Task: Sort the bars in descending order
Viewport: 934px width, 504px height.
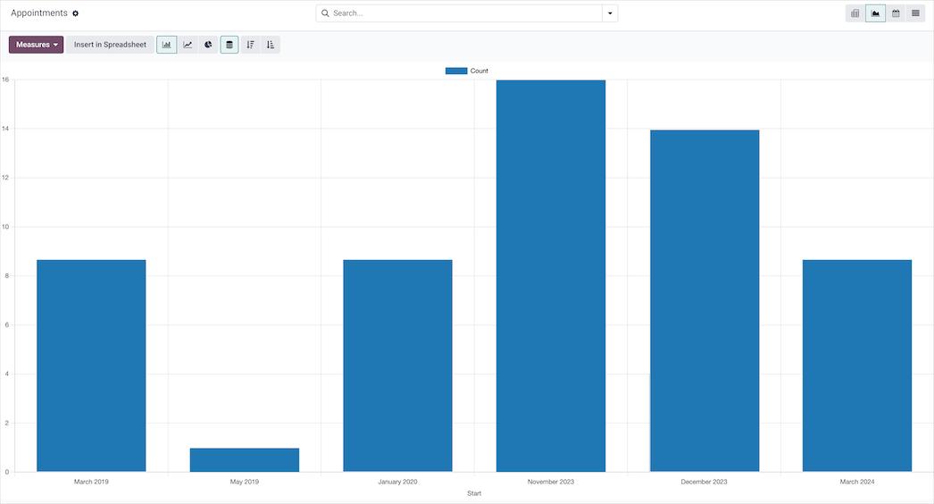Action: coord(250,45)
